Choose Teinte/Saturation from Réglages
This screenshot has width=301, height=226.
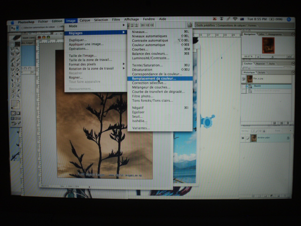click(x=160, y=65)
